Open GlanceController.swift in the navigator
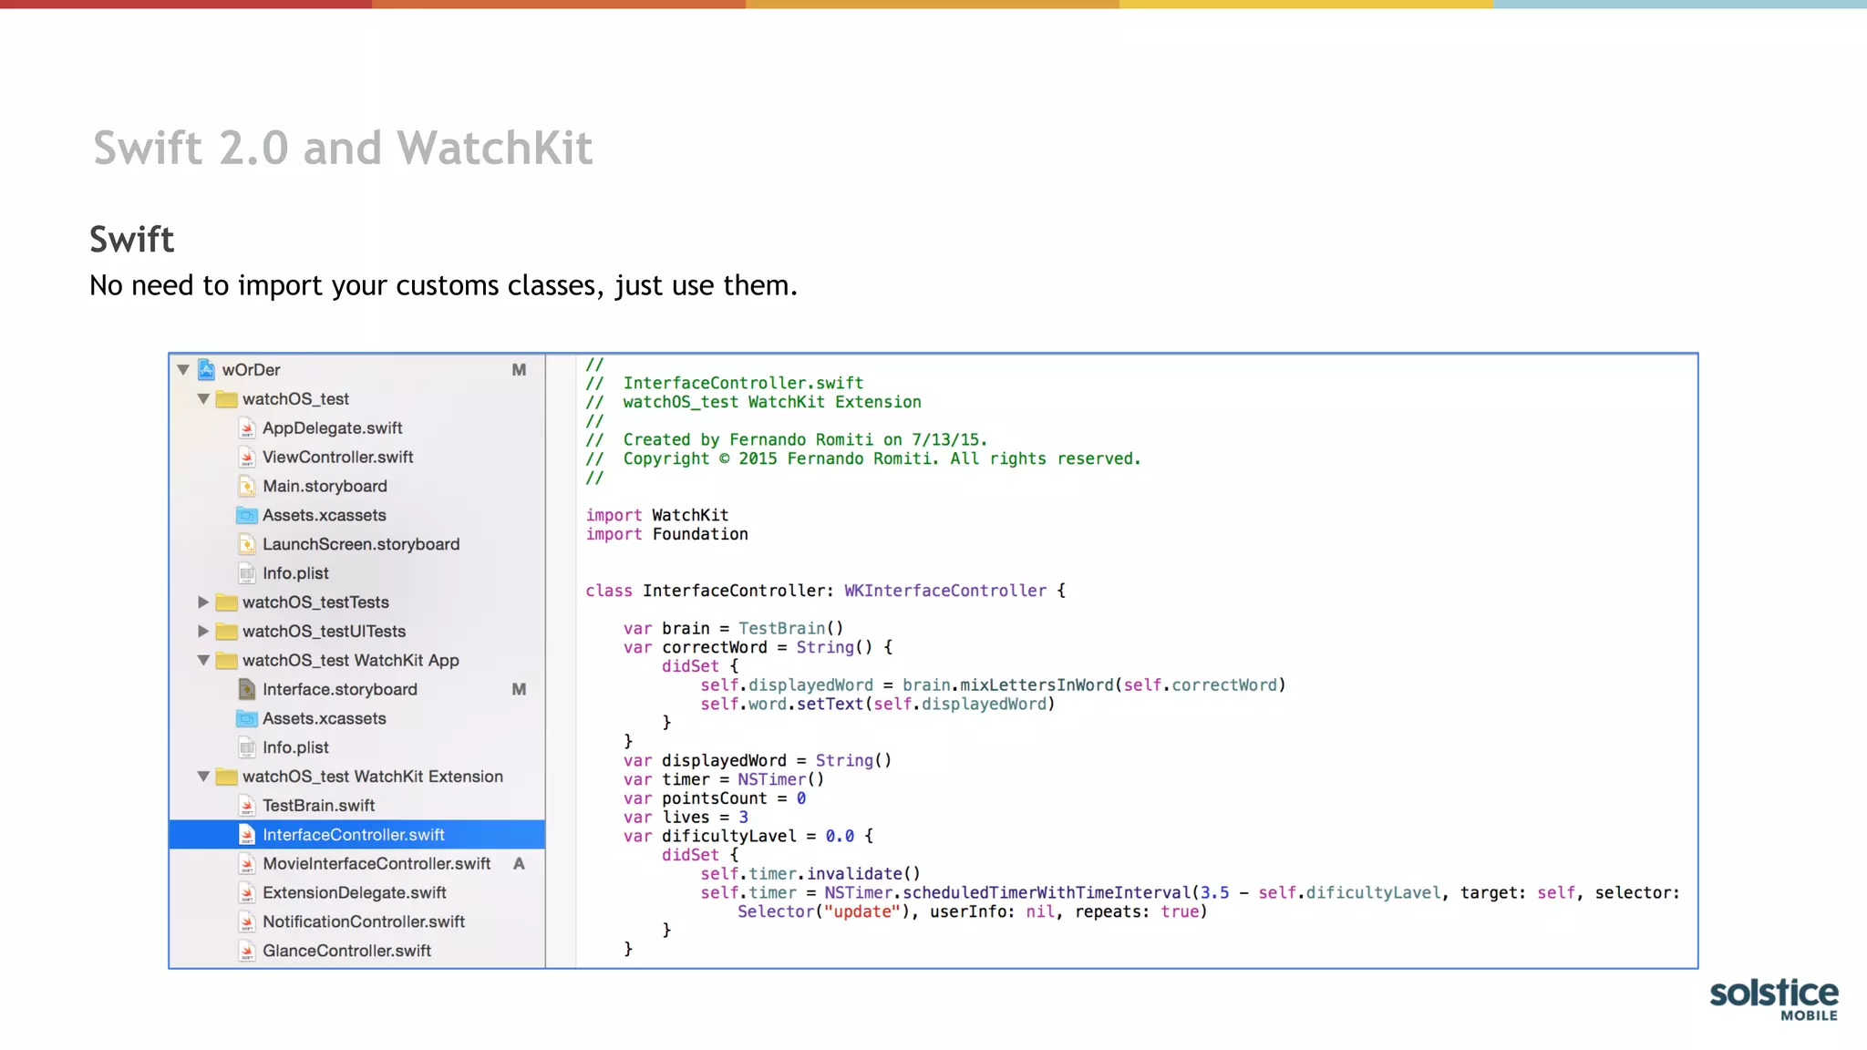 point(347,952)
